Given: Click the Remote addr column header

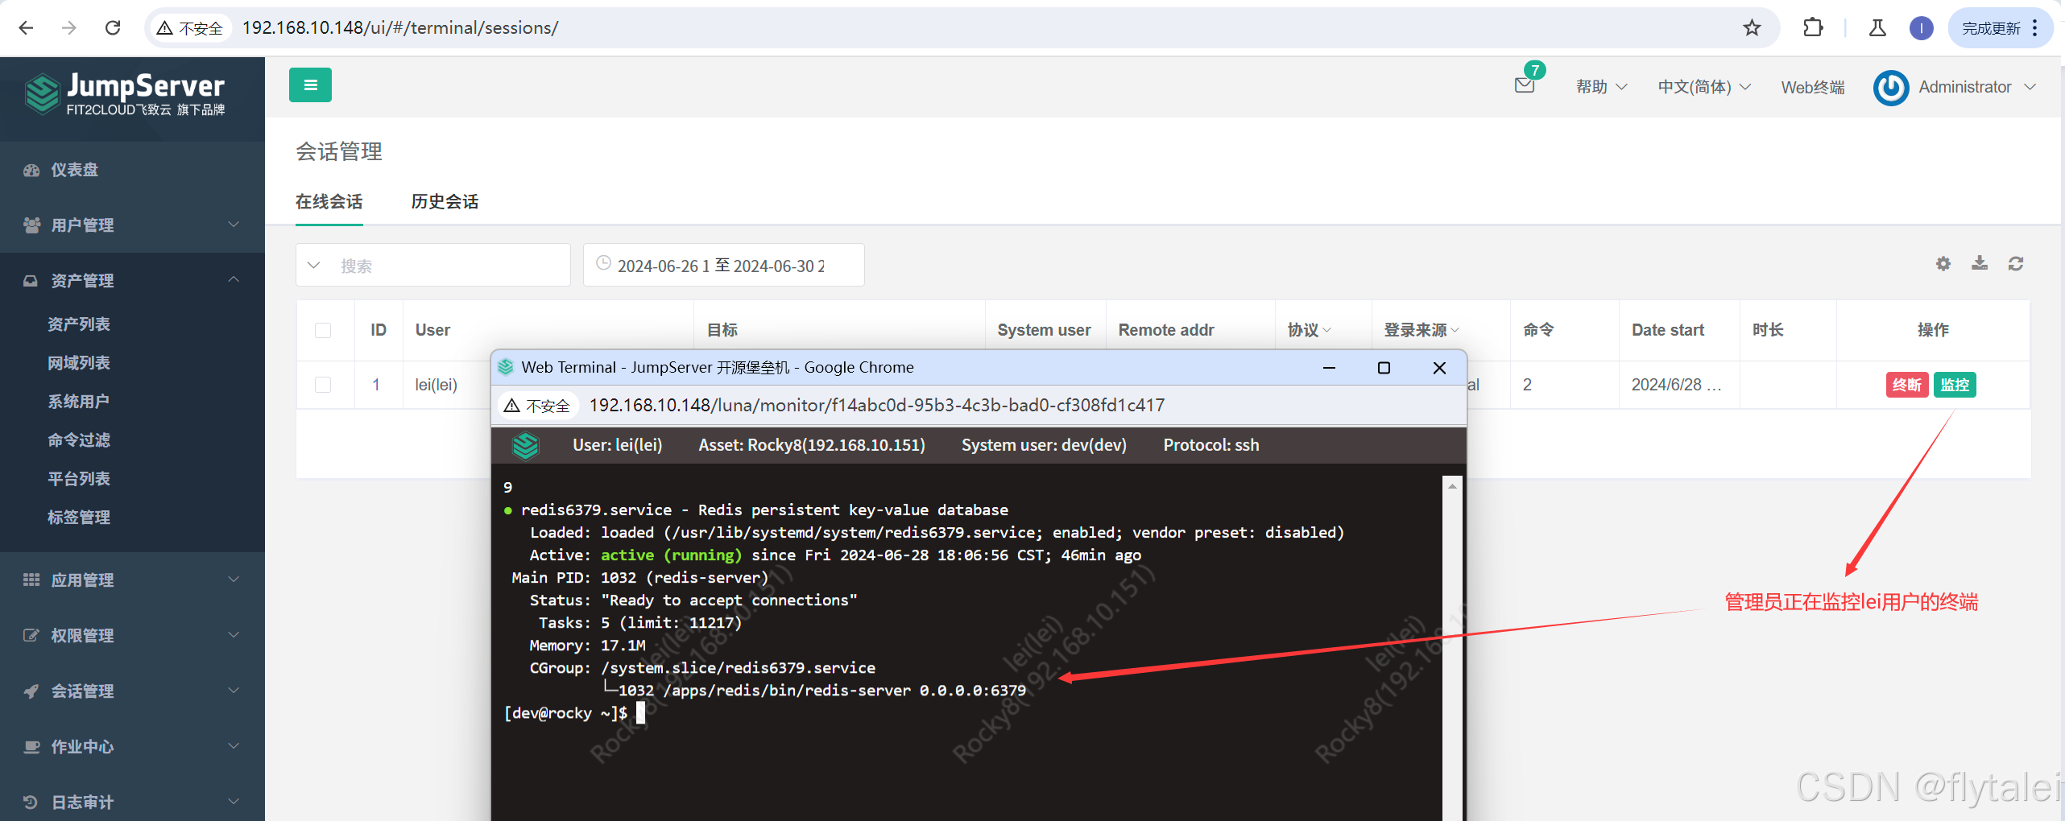Looking at the screenshot, I should [1166, 330].
